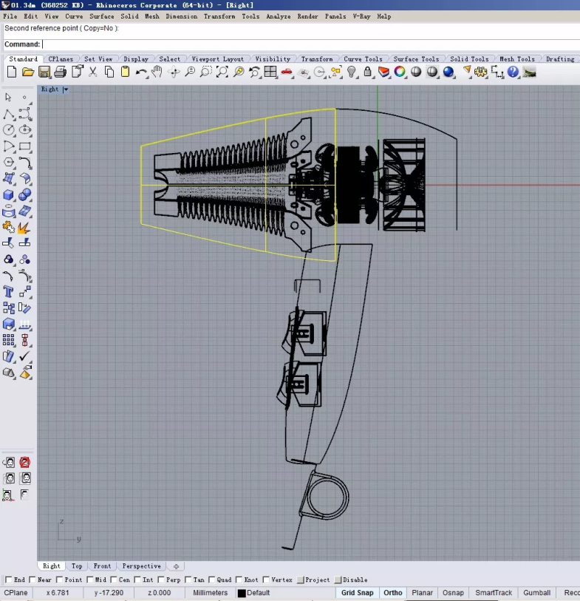Click the Save file icon in toolbar
The image size is (580, 601).
click(x=44, y=72)
